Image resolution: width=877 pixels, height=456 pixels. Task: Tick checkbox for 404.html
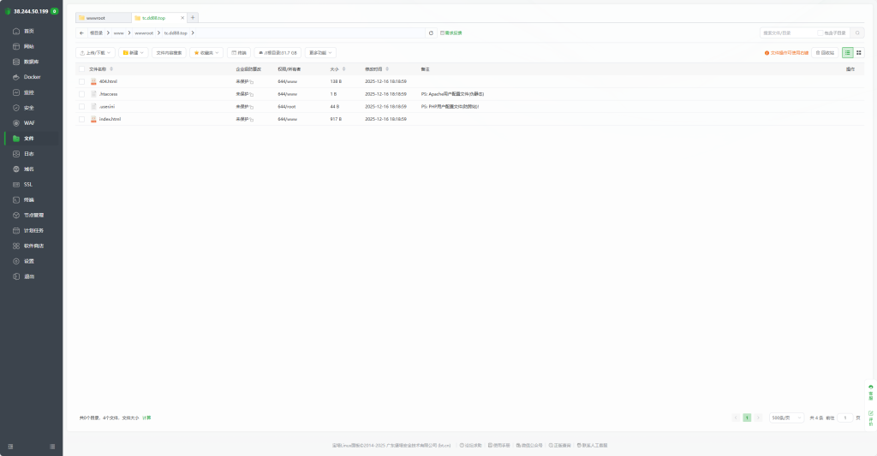[x=81, y=81]
